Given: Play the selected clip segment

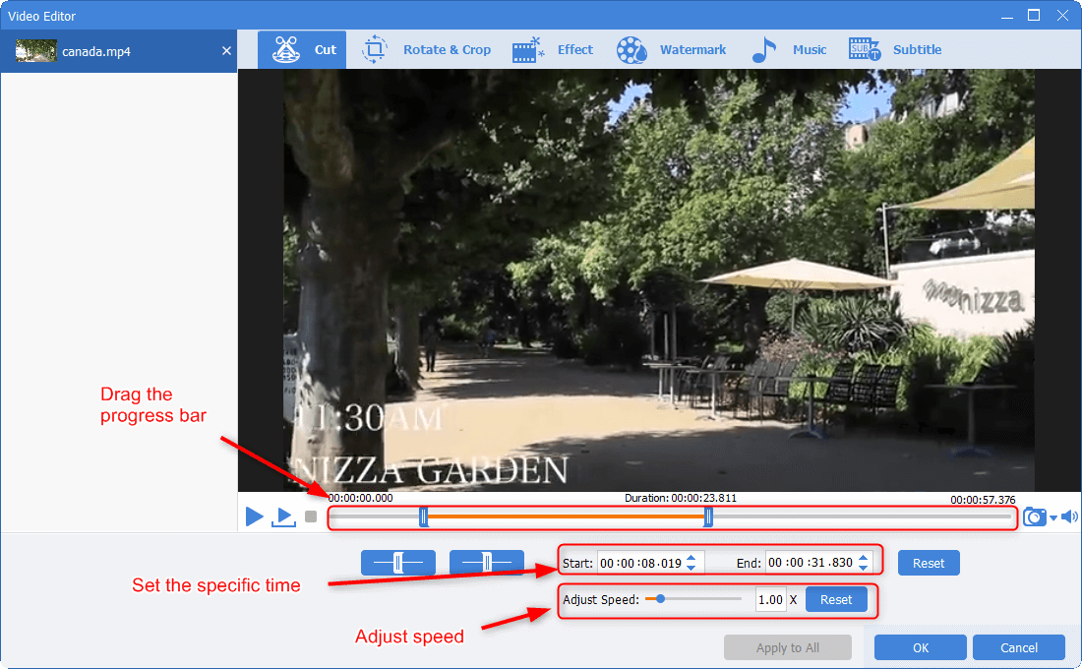Looking at the screenshot, I should 283,517.
